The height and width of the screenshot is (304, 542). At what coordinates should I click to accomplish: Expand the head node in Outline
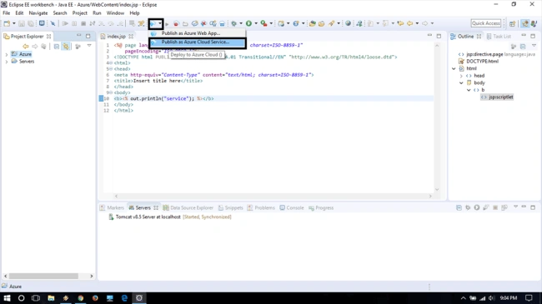(x=461, y=76)
